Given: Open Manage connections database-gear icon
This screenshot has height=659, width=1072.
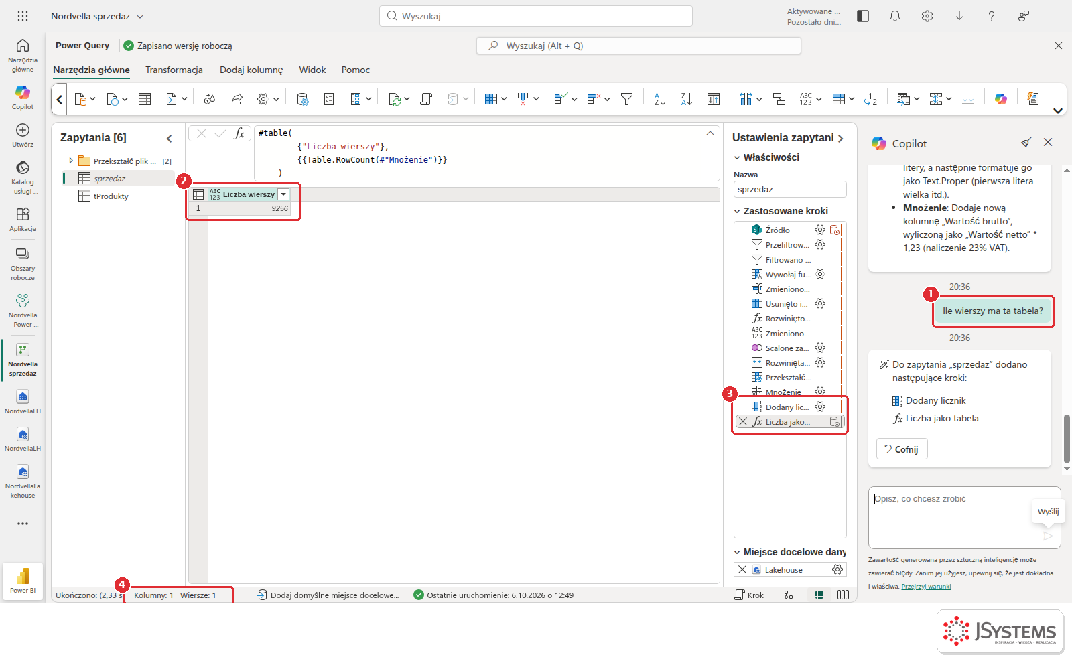Looking at the screenshot, I should [303, 99].
